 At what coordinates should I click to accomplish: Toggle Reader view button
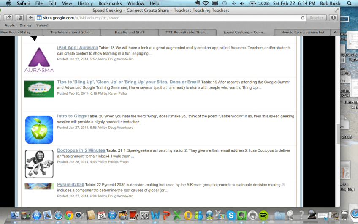point(317,18)
